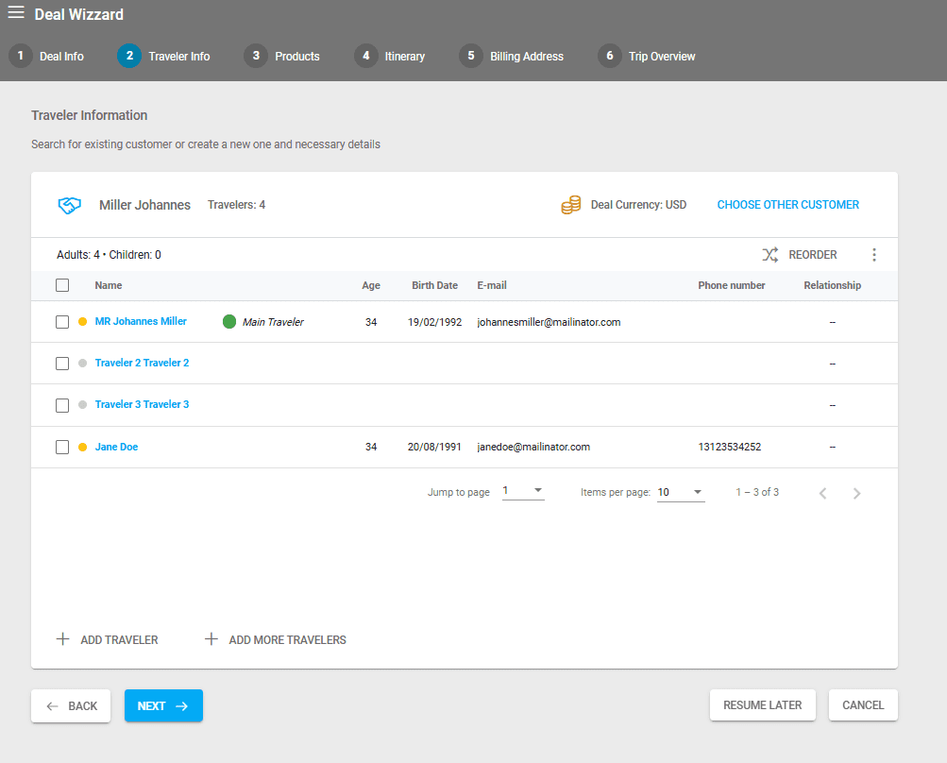The height and width of the screenshot is (763, 947).
Task: Tick the checkbox for Traveler 3
Action: 62,405
